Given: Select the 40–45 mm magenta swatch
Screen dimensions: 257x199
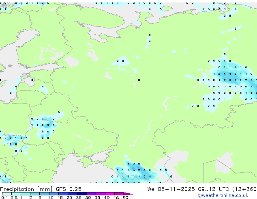Looking at the screenshot, I should click(110, 194).
